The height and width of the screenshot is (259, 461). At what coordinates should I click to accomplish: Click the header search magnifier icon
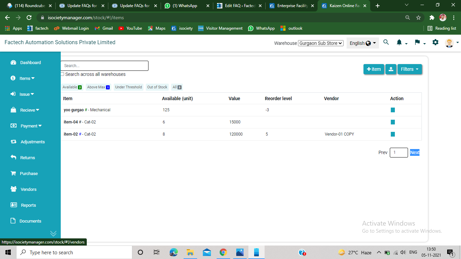(x=386, y=42)
